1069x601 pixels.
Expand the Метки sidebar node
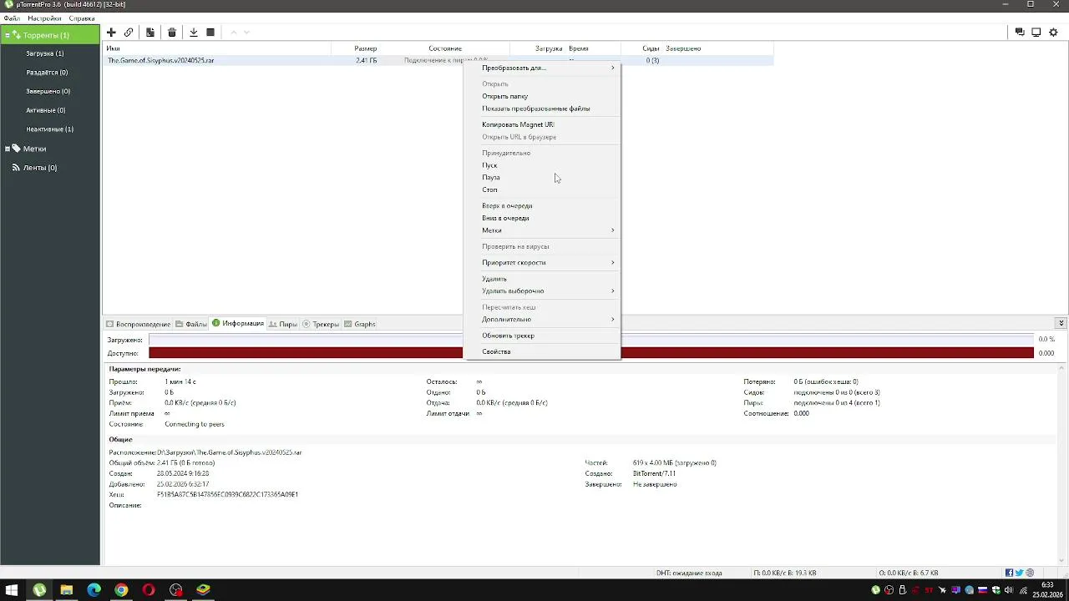[x=7, y=149]
